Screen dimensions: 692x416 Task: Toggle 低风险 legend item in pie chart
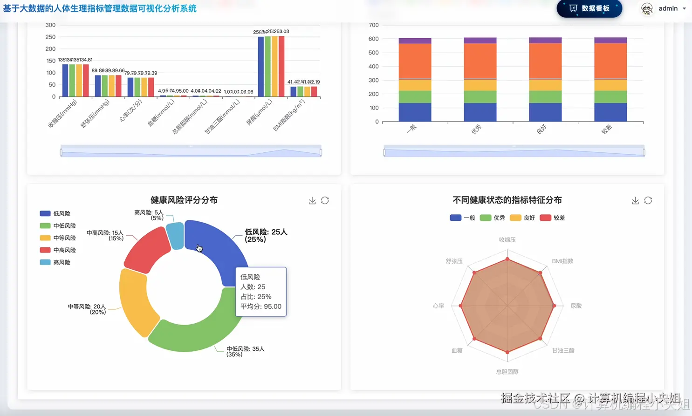tap(55, 213)
